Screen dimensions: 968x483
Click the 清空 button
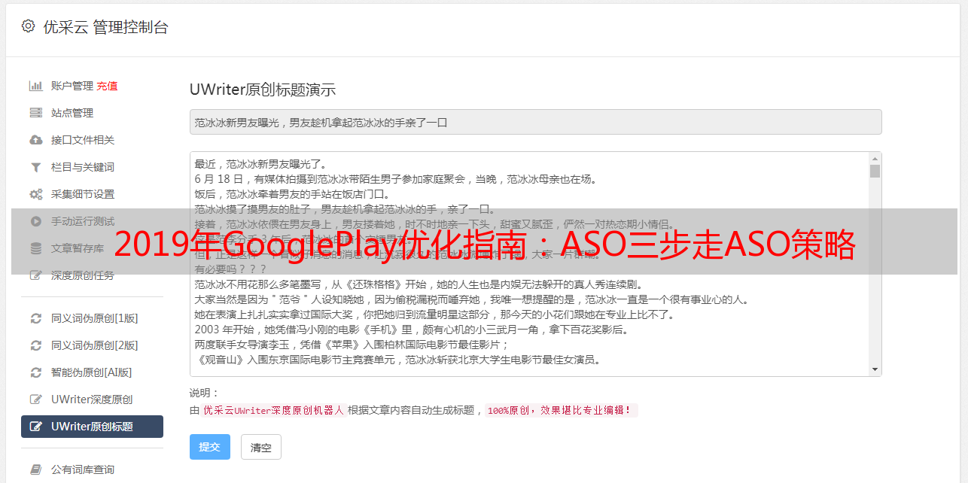click(261, 447)
